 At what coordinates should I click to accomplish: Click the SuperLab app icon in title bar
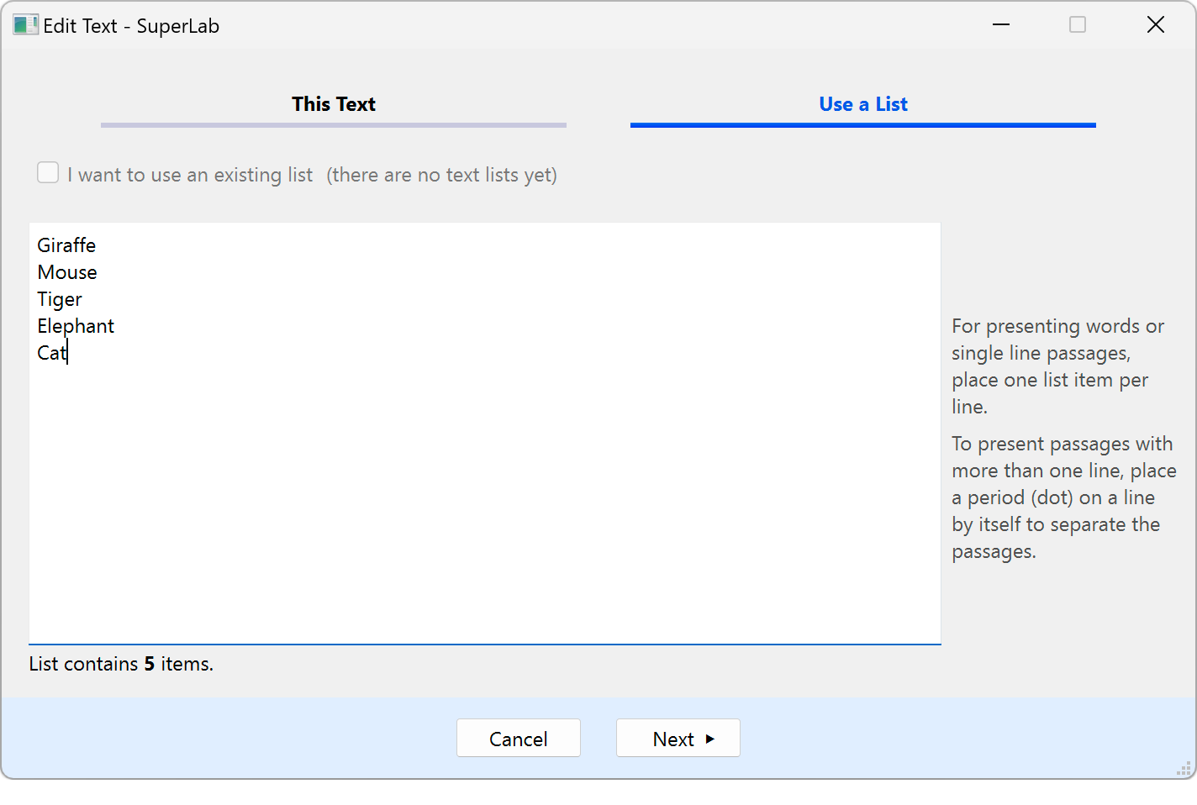point(25,25)
